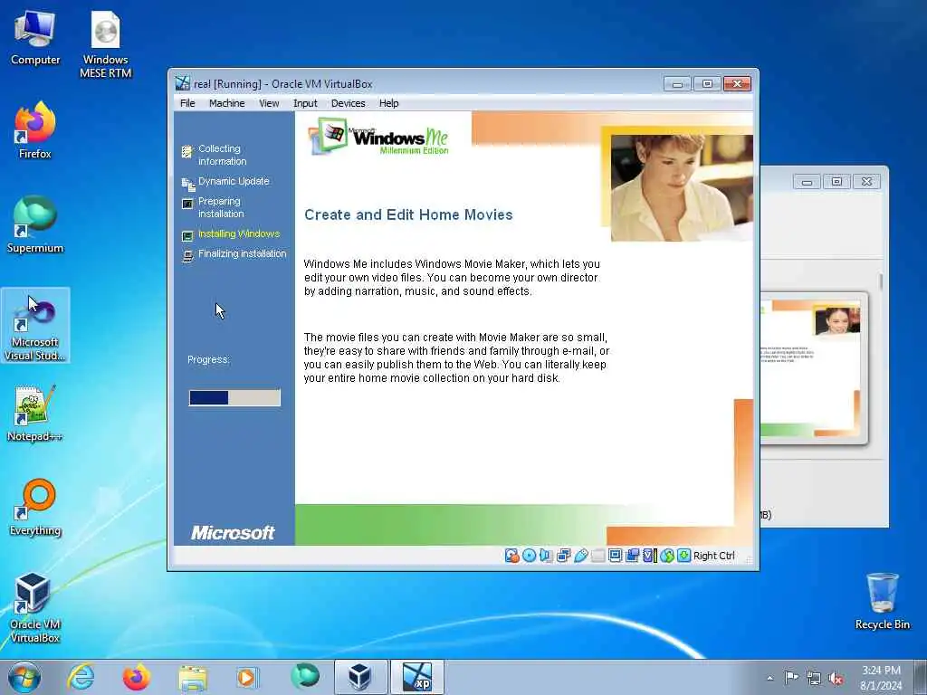
Task: Click the VM preview thumbnail in background window
Action: click(x=814, y=368)
